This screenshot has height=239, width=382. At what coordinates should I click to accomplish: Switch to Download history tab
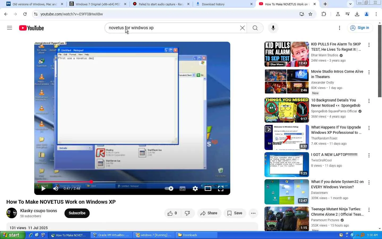(224, 4)
